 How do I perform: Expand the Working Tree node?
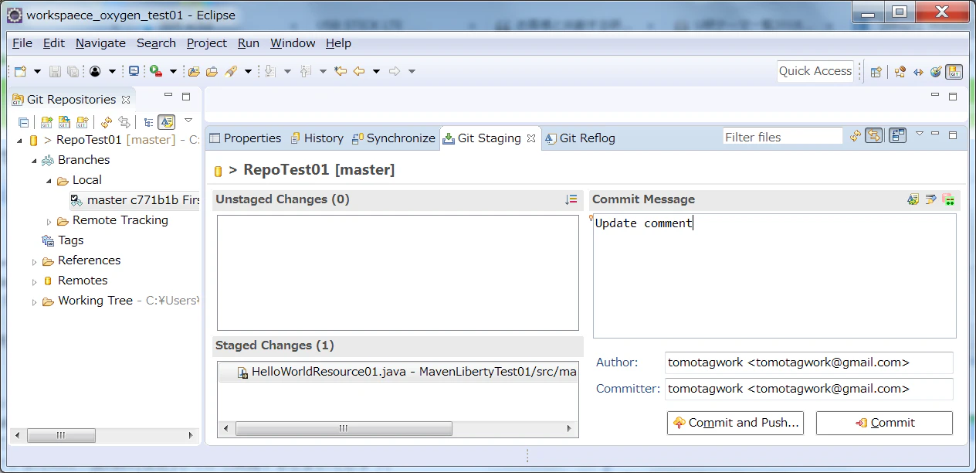point(34,301)
